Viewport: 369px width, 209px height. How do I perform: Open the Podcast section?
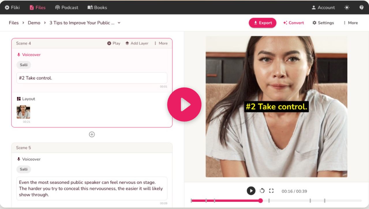(x=66, y=7)
